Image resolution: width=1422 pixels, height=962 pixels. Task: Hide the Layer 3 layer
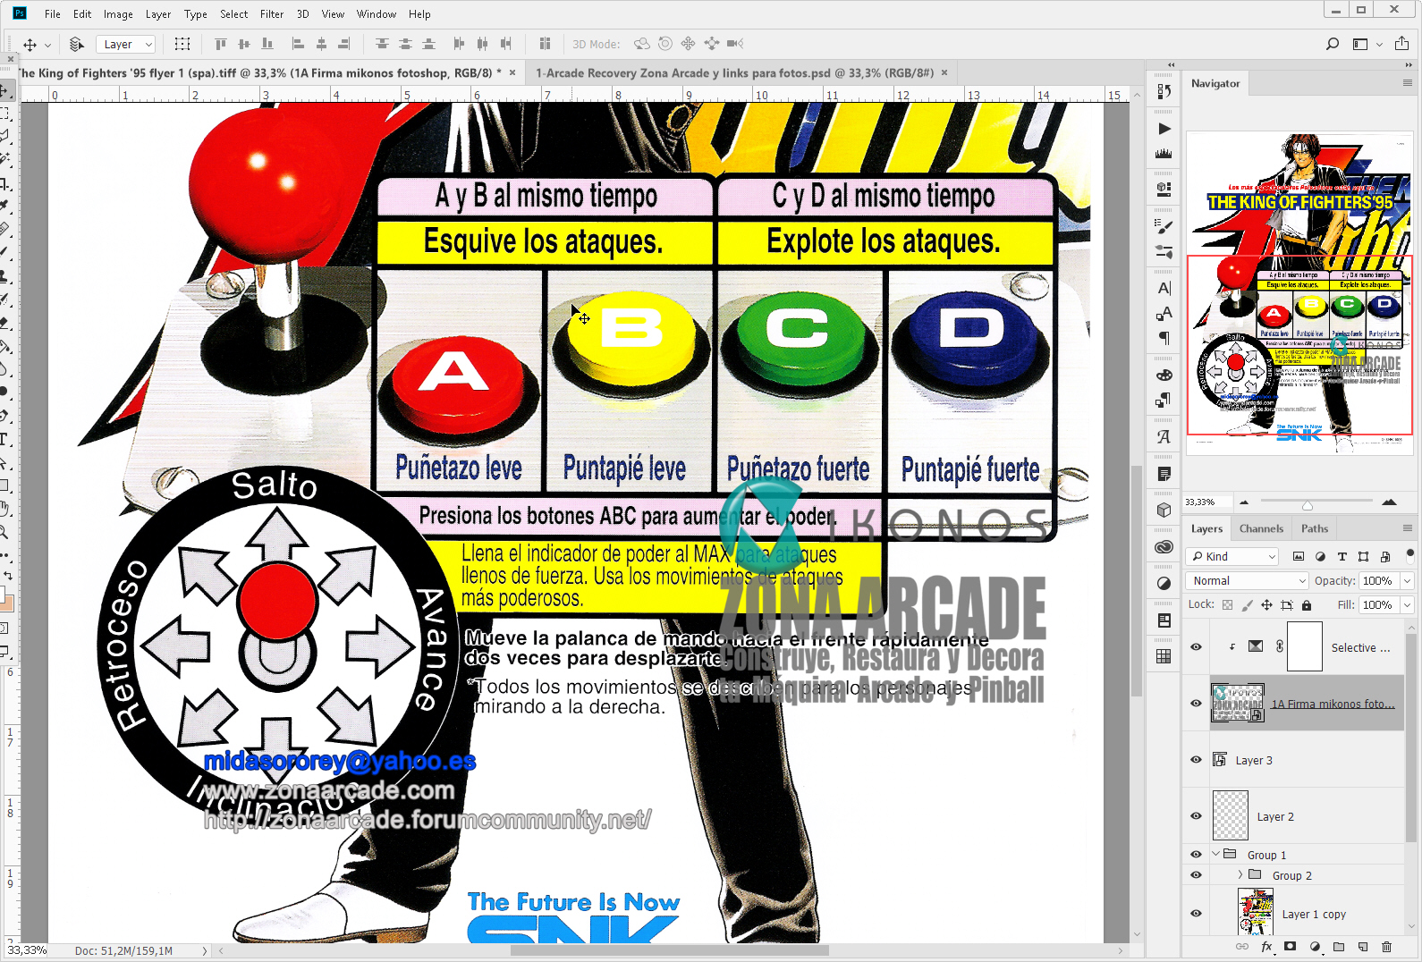pyautogui.click(x=1196, y=760)
